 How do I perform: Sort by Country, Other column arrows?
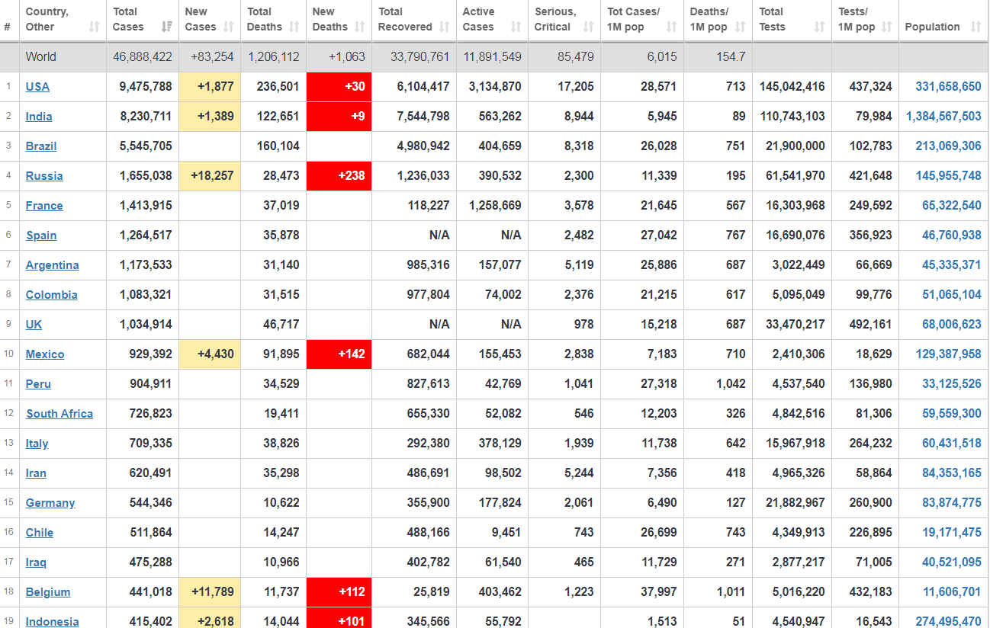94,27
